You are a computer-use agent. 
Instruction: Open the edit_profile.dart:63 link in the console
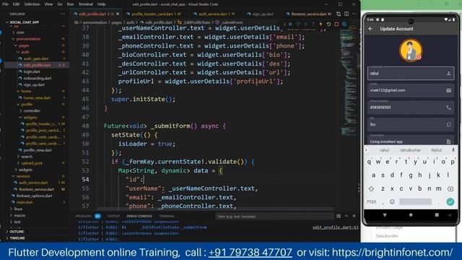(335, 227)
